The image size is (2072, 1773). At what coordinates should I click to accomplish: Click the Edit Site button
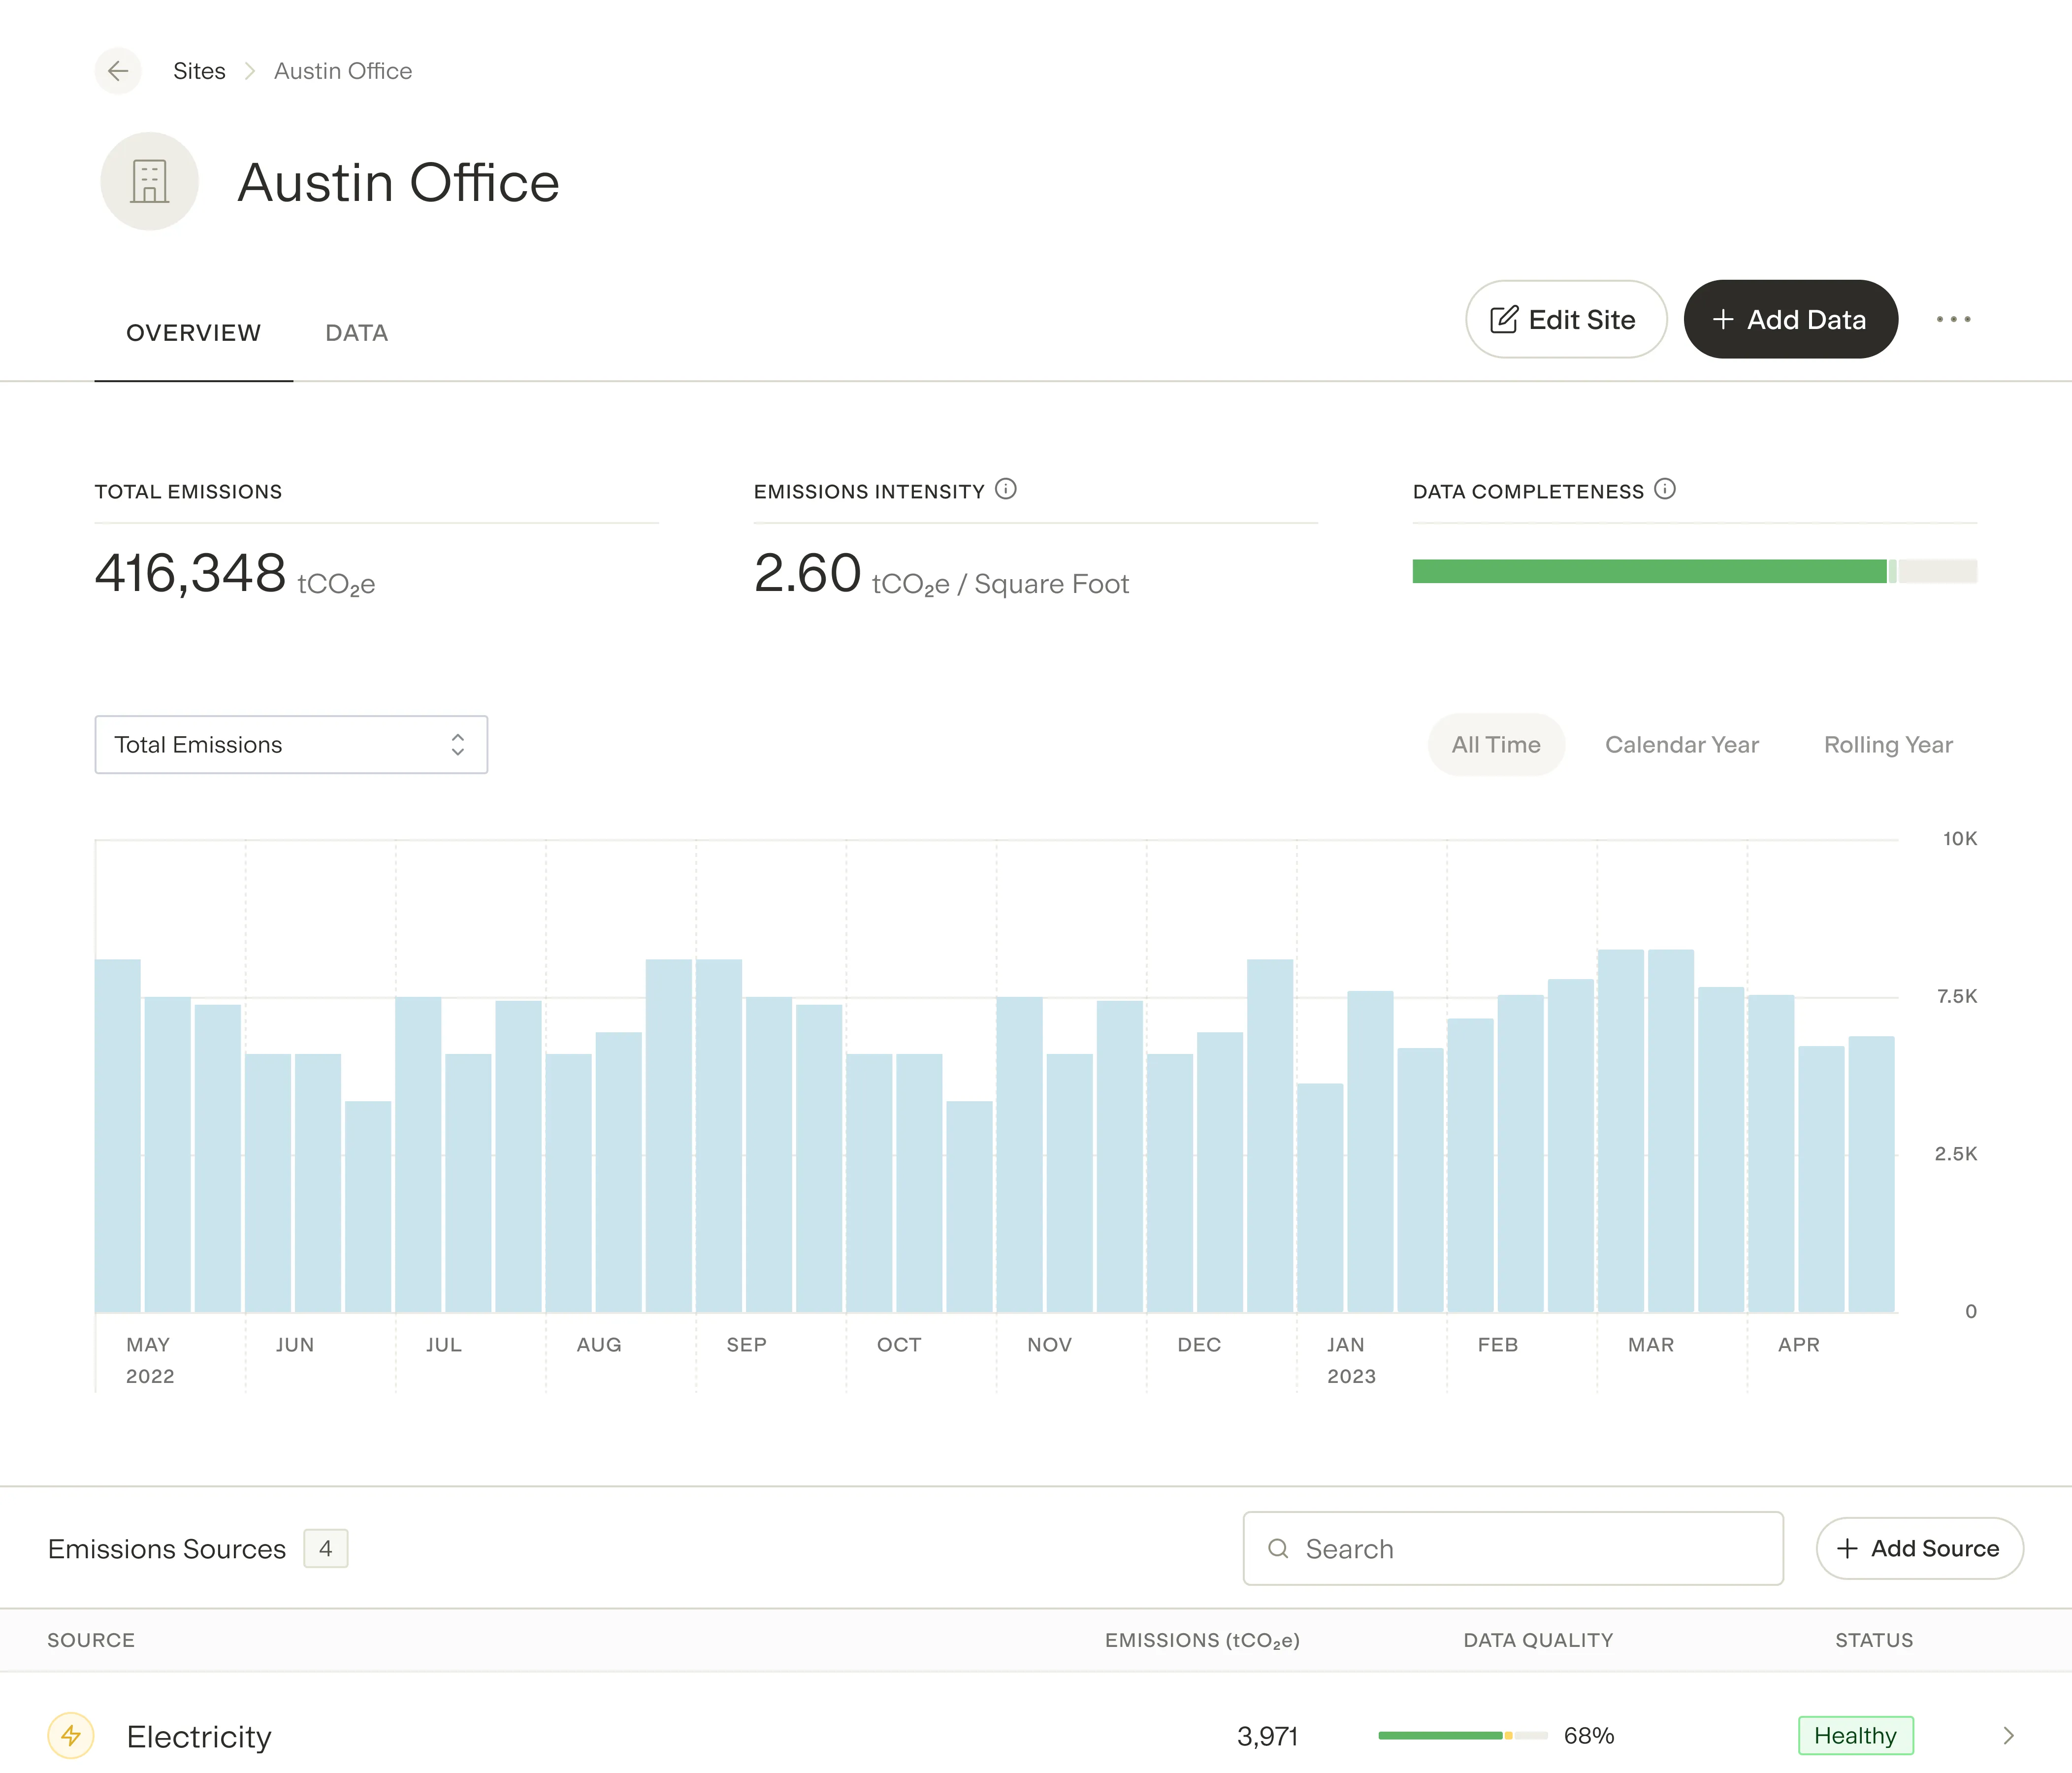click(1565, 319)
